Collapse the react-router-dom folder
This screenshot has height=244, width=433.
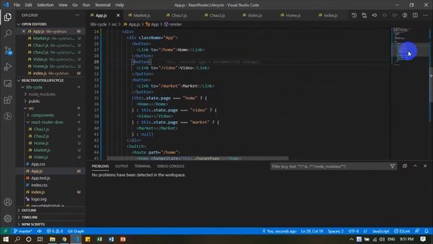pyautogui.click(x=47, y=122)
